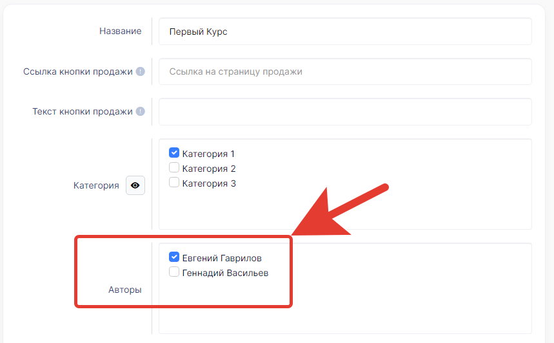Toggle the eye icon next to Категория
Image resolution: width=554 pixels, height=343 pixels.
[x=135, y=185]
